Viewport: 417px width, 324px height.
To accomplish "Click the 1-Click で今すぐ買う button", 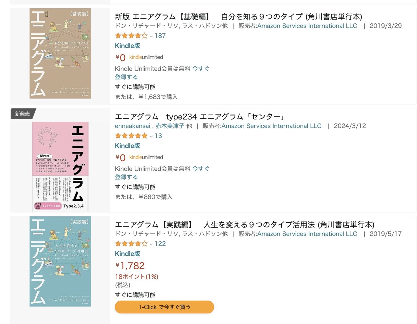I will 164,307.
